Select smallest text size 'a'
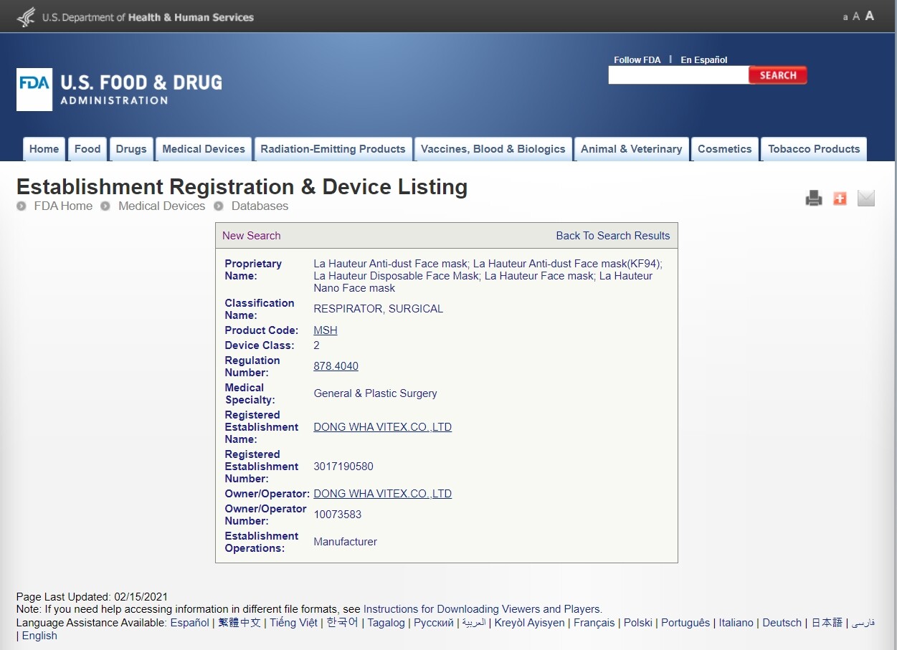This screenshot has width=897, height=650. 845,17
